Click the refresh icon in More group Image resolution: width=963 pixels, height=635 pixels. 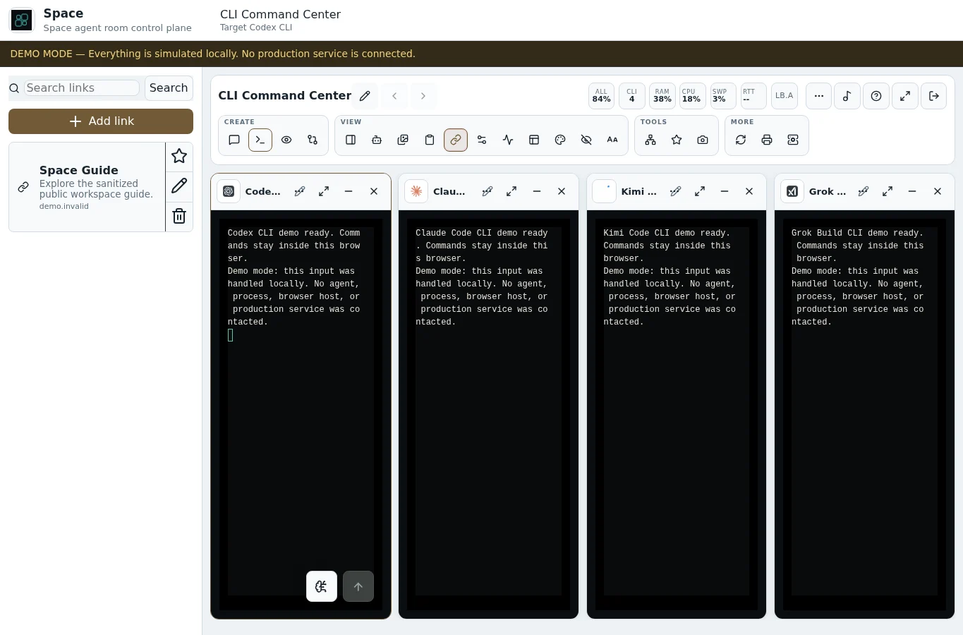point(741,140)
